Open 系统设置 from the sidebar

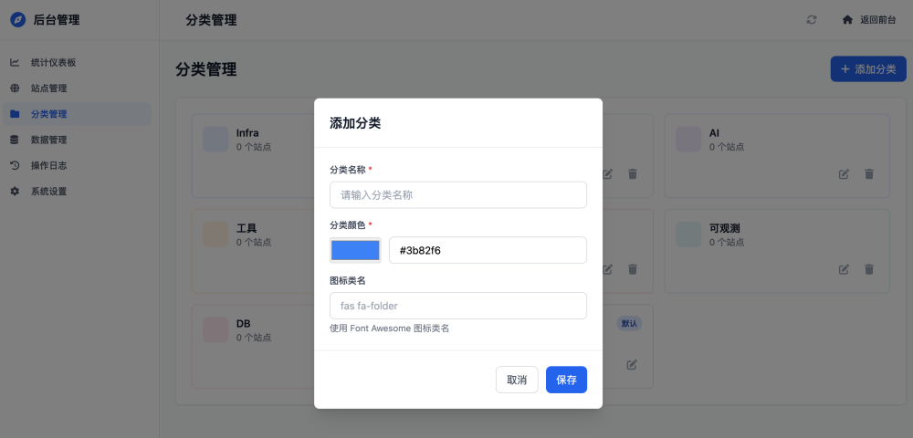click(77, 191)
